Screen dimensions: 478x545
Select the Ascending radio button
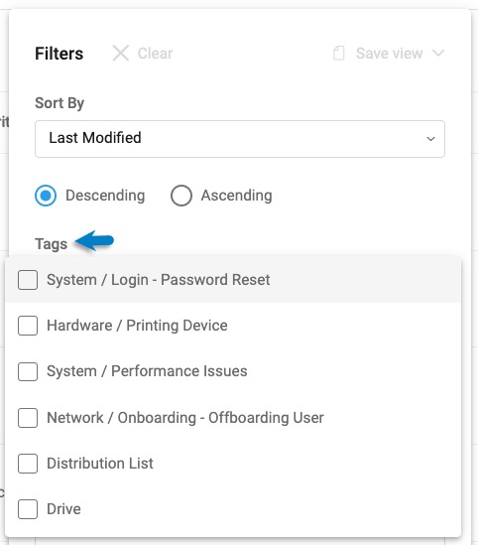coord(181,196)
